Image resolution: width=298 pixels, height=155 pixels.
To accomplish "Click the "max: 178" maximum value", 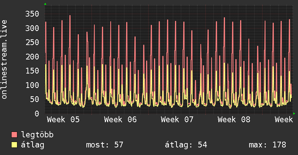I will pos(267,145).
